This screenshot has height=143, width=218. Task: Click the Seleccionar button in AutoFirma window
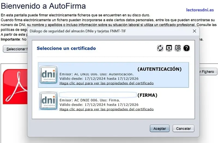coord(15,49)
